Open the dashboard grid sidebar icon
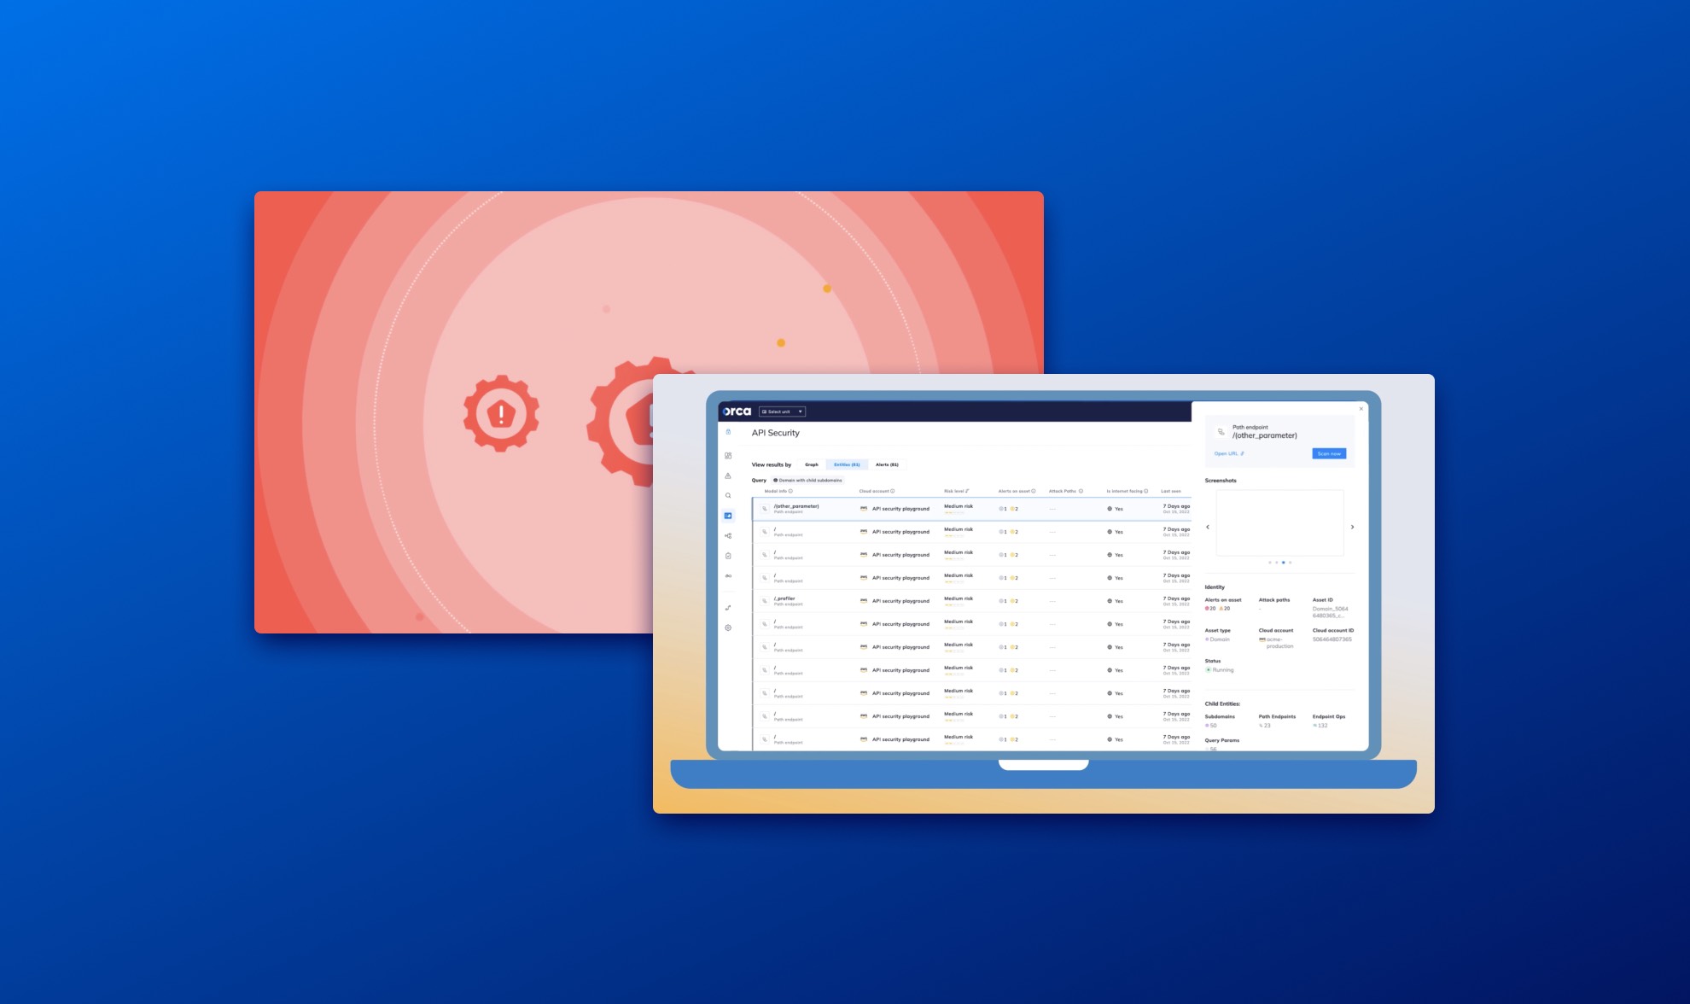The width and height of the screenshot is (1690, 1004). click(728, 456)
